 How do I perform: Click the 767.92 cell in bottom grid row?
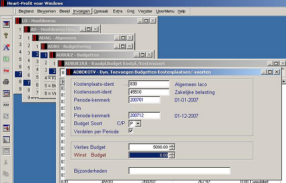click(x=204, y=182)
